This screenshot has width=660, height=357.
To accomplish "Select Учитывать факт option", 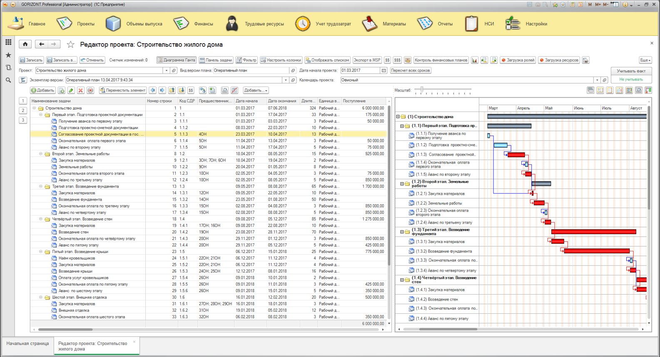I will 631,71.
